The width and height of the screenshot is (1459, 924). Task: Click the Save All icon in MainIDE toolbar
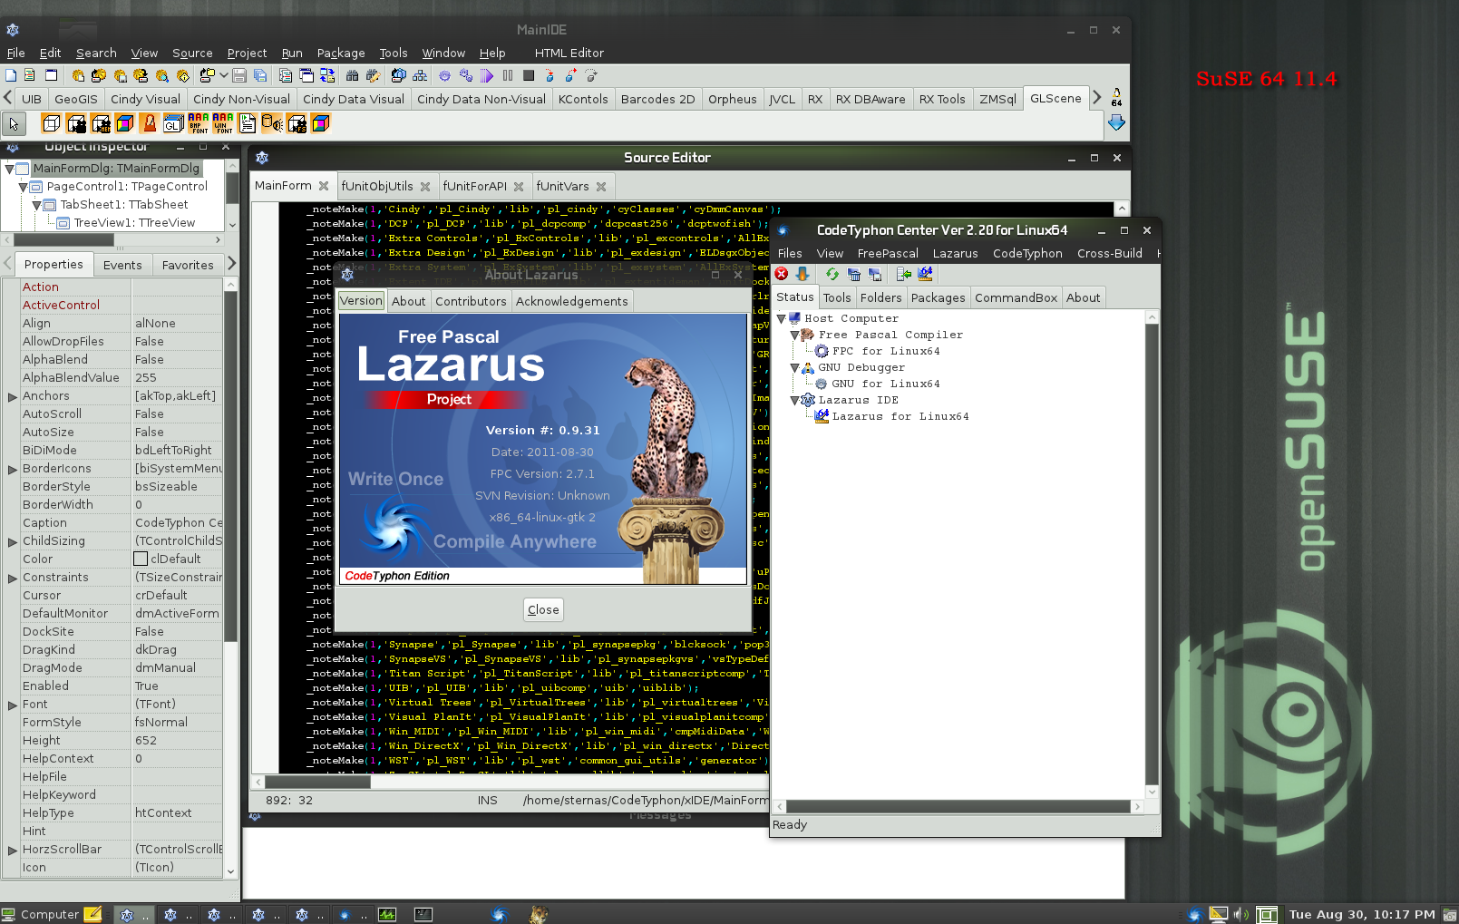pyautogui.click(x=260, y=75)
